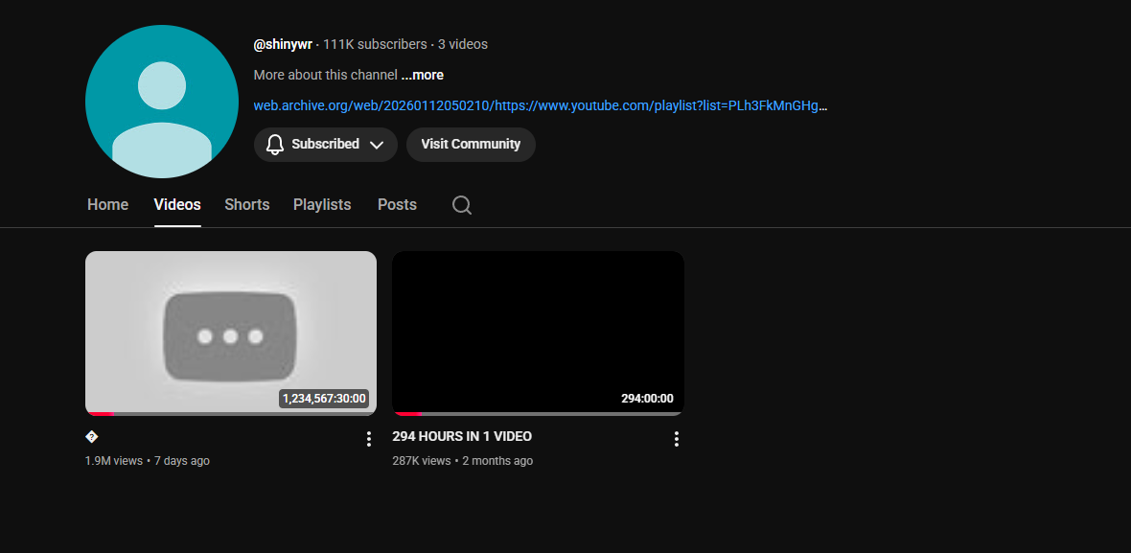Click the Visit Community button
The height and width of the screenshot is (553, 1131).
(x=471, y=144)
